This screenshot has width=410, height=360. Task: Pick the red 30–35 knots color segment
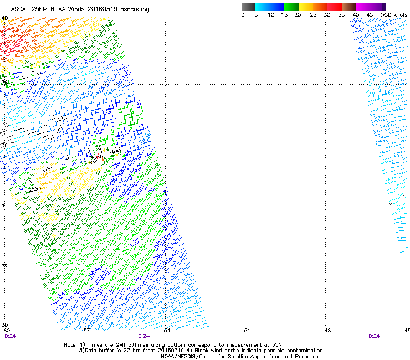(x=335, y=7)
